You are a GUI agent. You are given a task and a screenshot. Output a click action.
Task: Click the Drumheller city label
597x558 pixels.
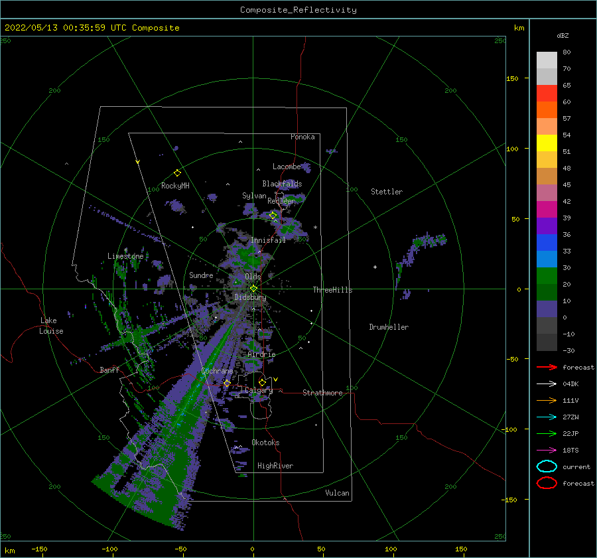coord(389,327)
